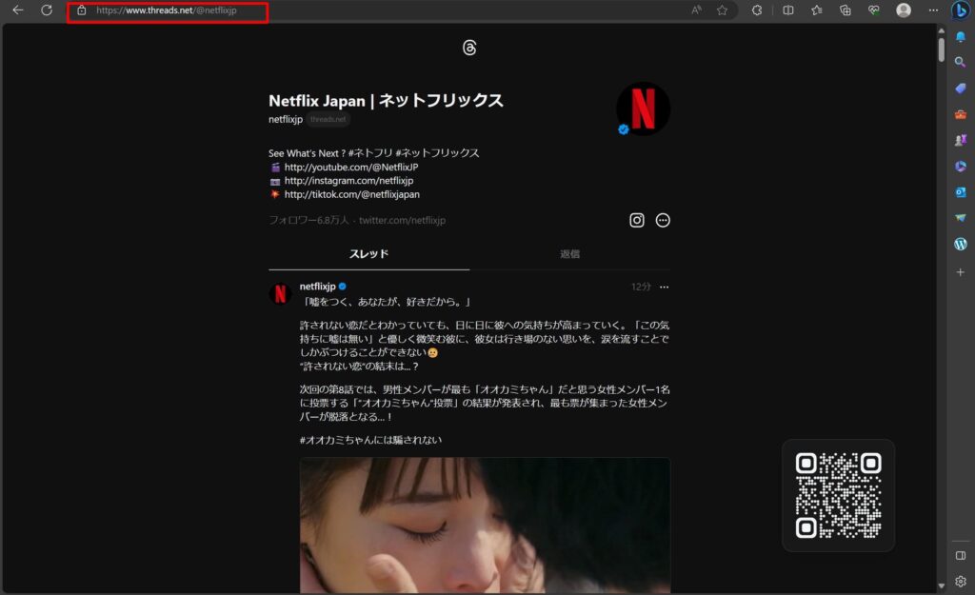The image size is (975, 595).
Task: View the フォロワー6.8万人 follower count
Action: (x=309, y=220)
